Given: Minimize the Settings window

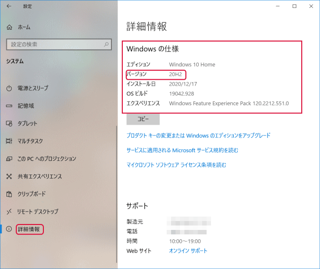Looking at the screenshot, I should click(x=278, y=6).
